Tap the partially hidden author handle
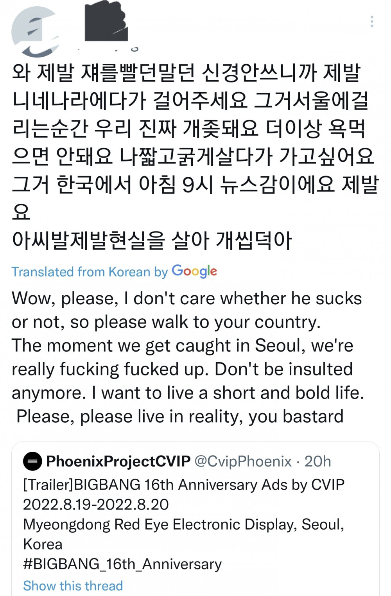 point(108,49)
